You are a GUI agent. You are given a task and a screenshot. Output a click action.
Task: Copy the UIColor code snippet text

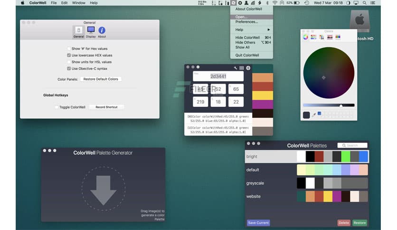(218, 130)
